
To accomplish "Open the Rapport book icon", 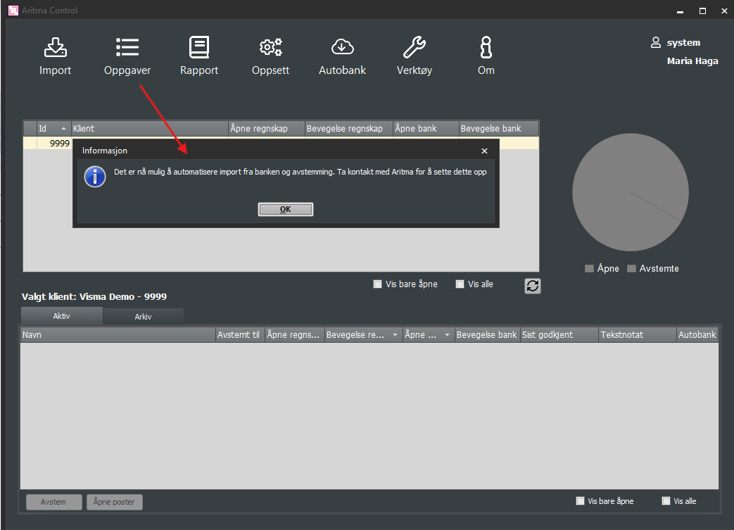I will tap(199, 48).
